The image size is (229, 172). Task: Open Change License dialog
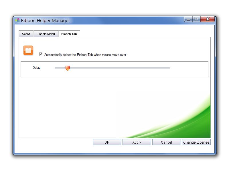click(196, 142)
